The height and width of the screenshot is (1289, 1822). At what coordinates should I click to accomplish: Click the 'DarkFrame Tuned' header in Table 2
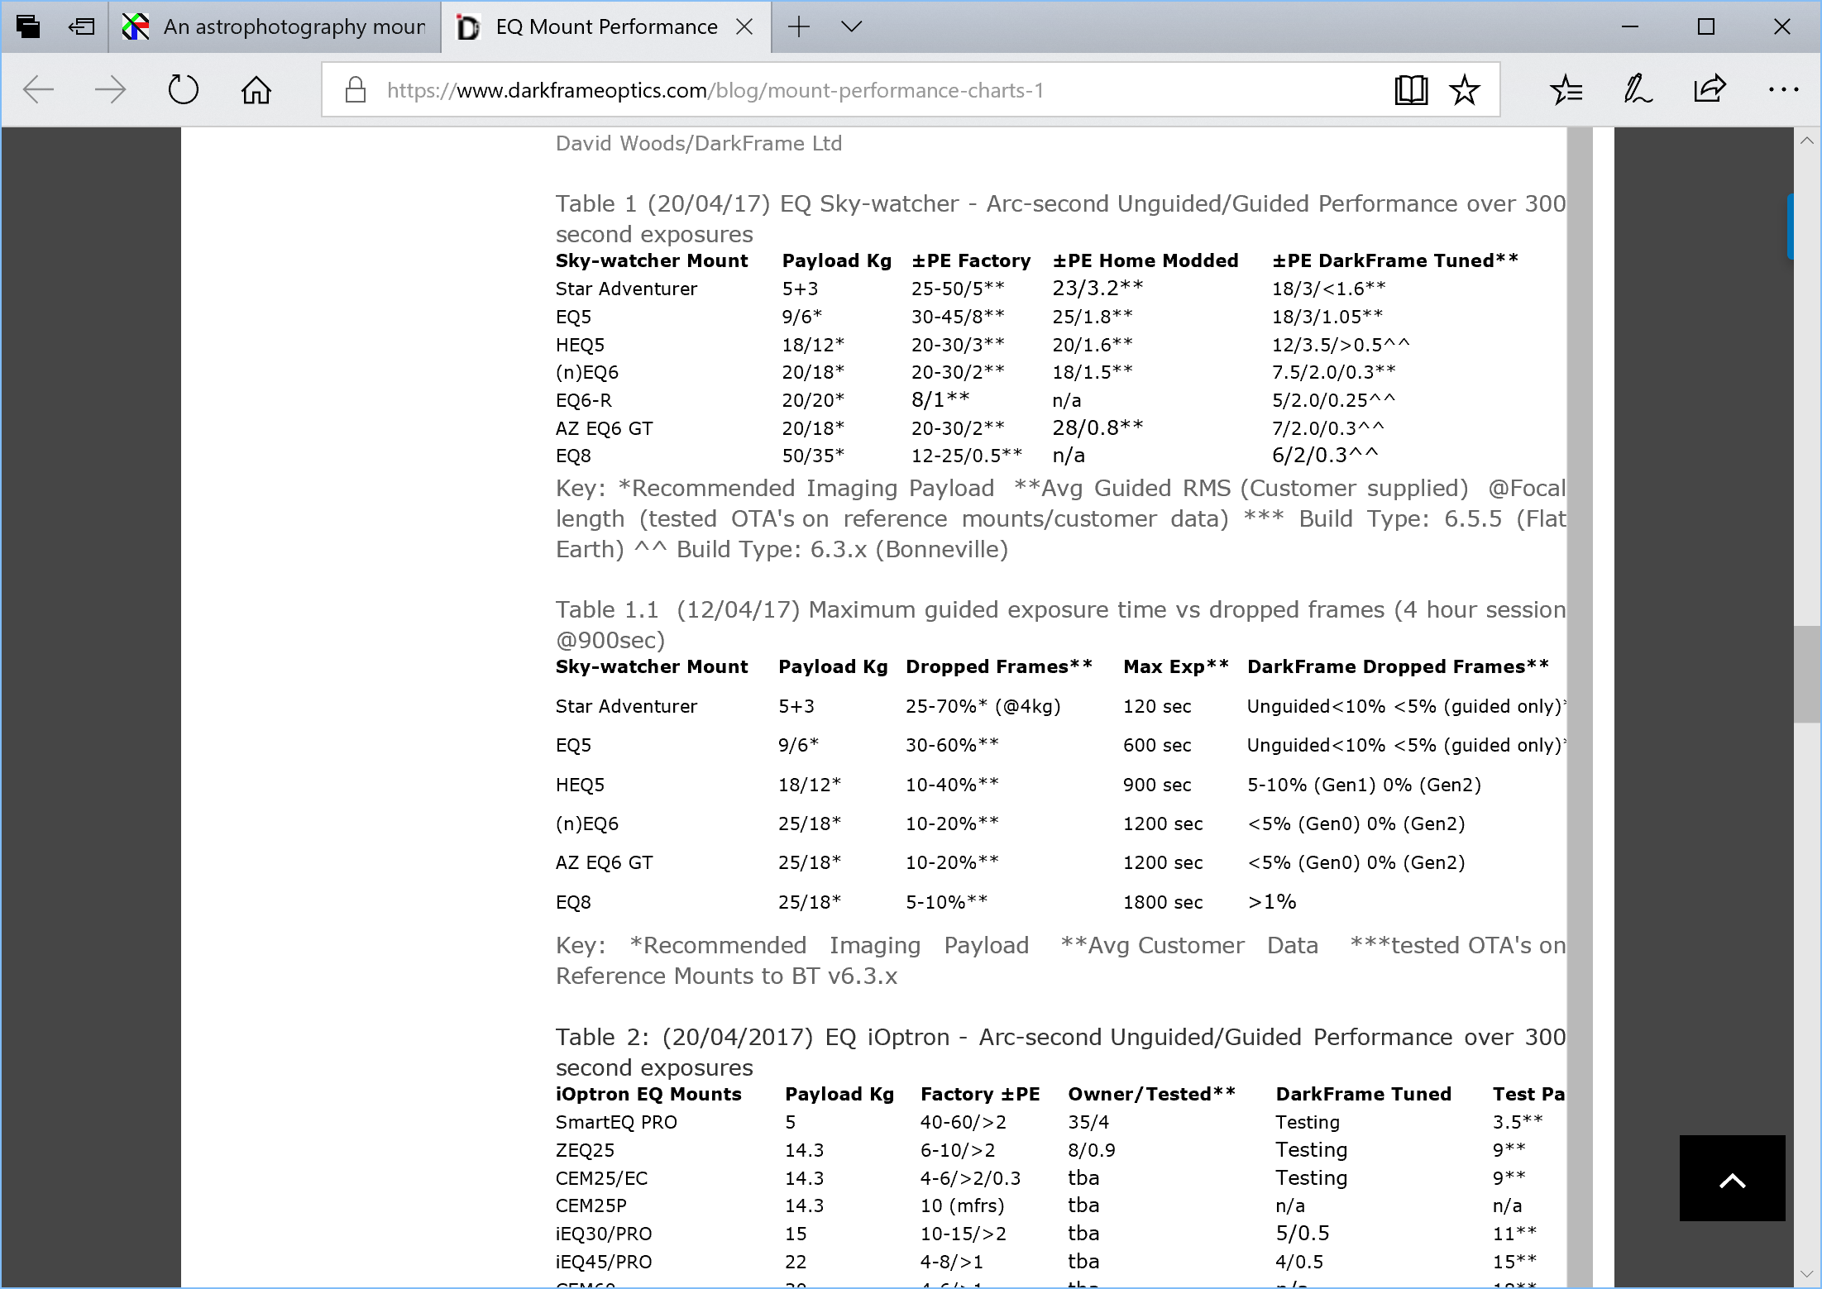pyautogui.click(x=1363, y=1094)
